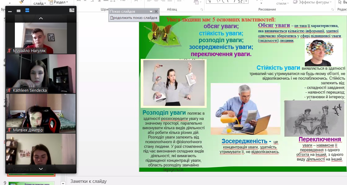
Task: Select the 'Розподіл уваги' heading on slide
Action: click(164, 112)
